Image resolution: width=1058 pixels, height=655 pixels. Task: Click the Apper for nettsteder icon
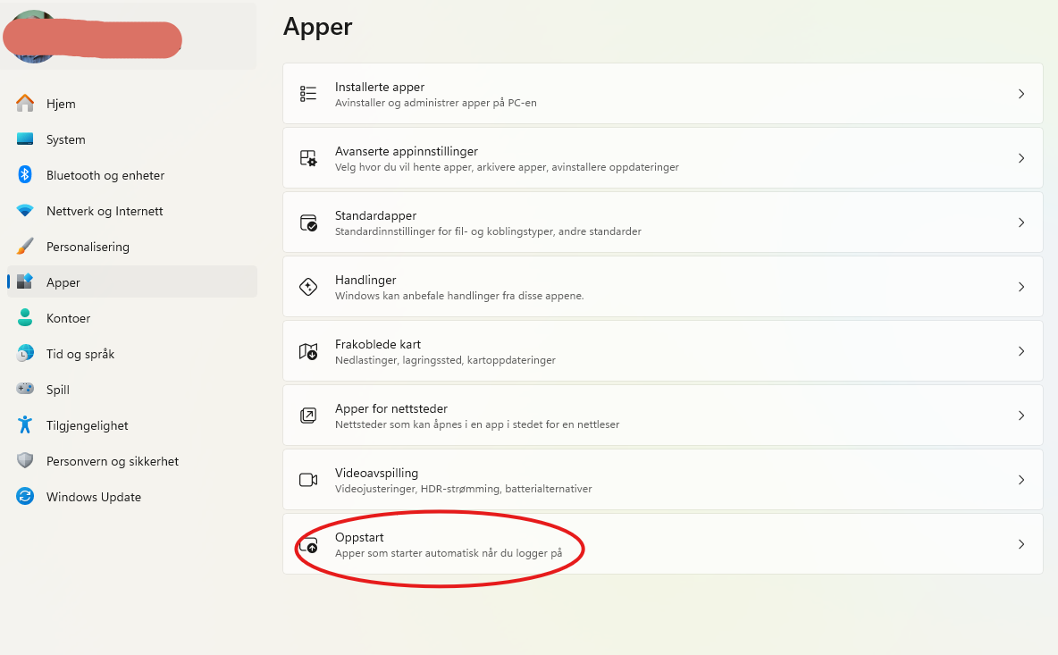(308, 416)
